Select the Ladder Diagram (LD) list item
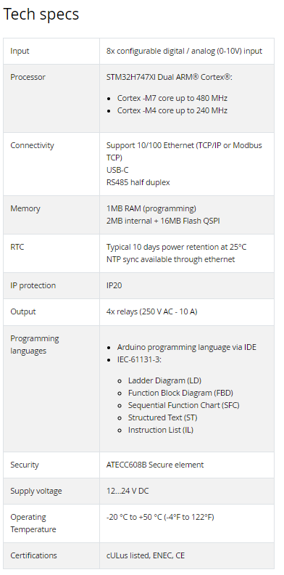Screen dimensions: 284x575 pyautogui.click(x=164, y=380)
